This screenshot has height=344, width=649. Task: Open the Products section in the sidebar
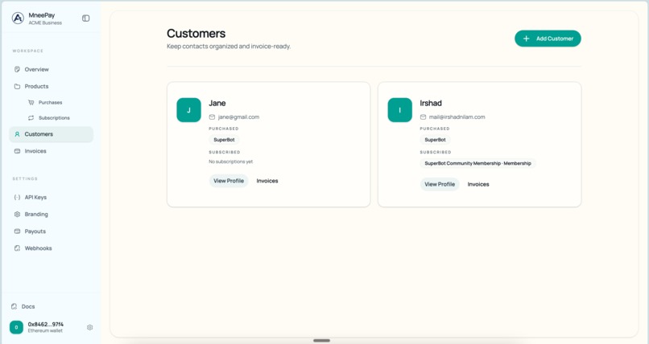(52, 86)
